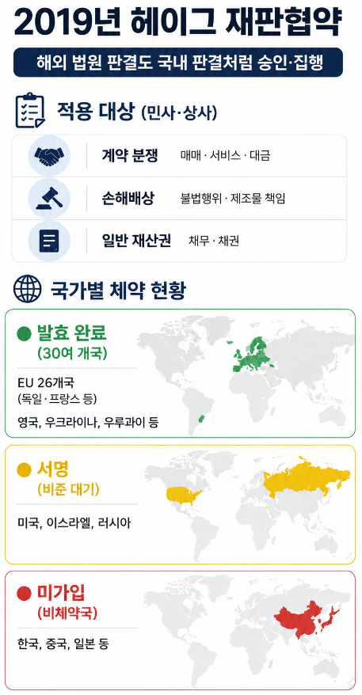Click the text 한국, 중국, 일본 등
The height and width of the screenshot is (695, 362).
pos(63,644)
